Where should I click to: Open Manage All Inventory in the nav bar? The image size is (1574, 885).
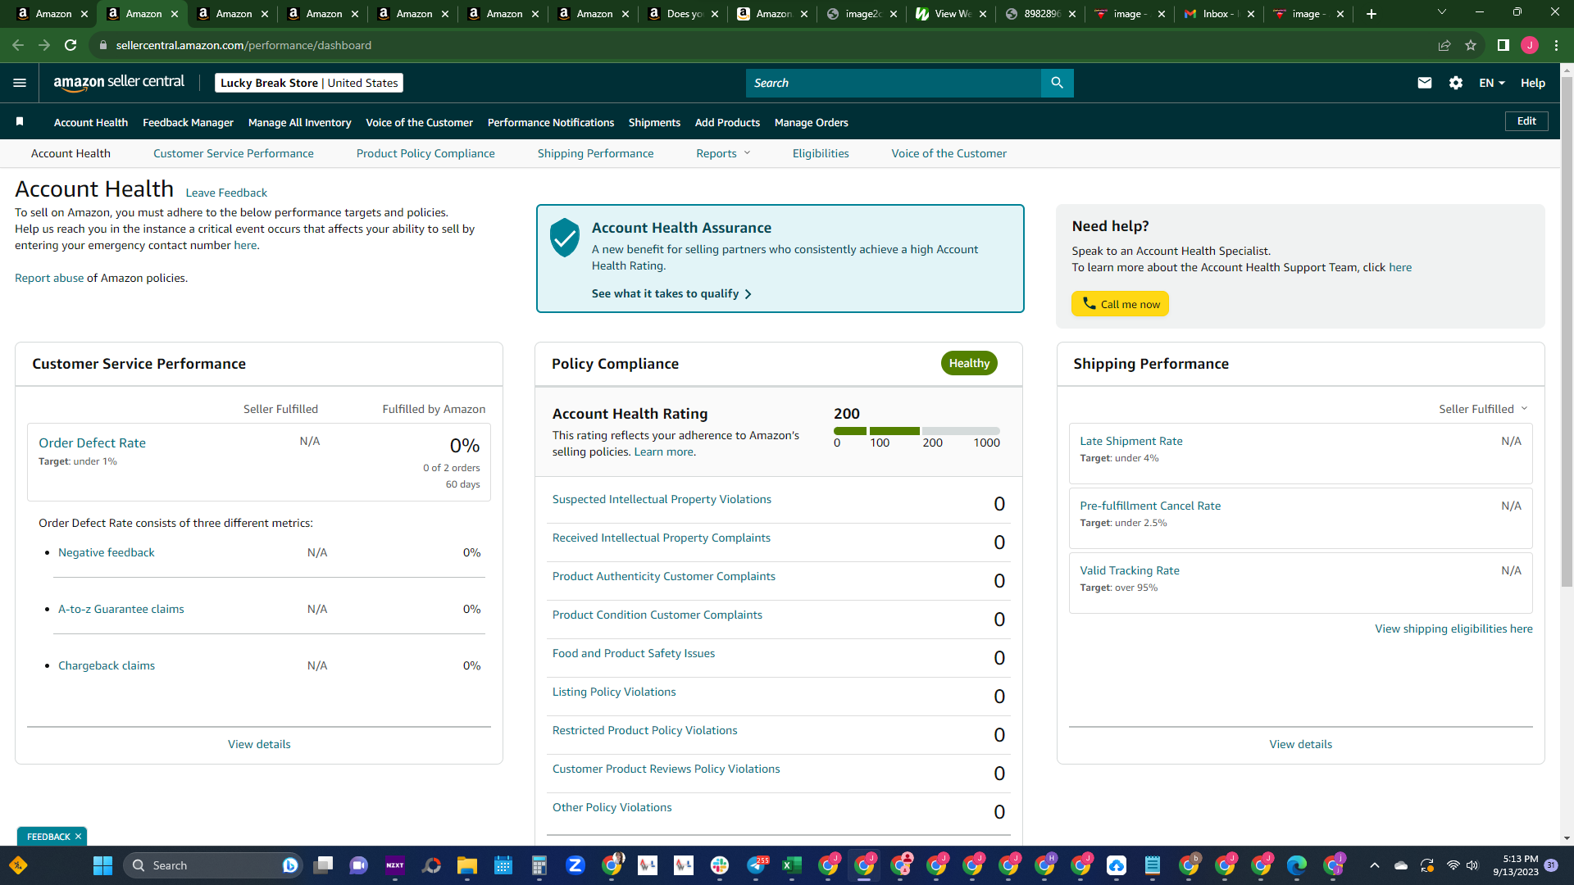pyautogui.click(x=299, y=122)
